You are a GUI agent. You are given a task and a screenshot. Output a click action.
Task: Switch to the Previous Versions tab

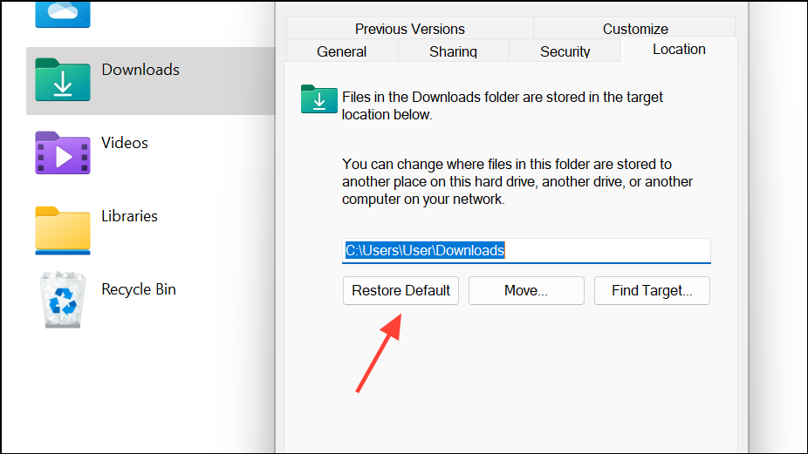(409, 28)
